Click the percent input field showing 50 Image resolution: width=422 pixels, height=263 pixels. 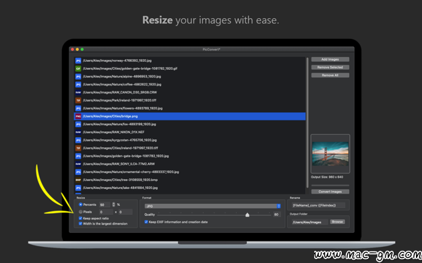point(104,204)
